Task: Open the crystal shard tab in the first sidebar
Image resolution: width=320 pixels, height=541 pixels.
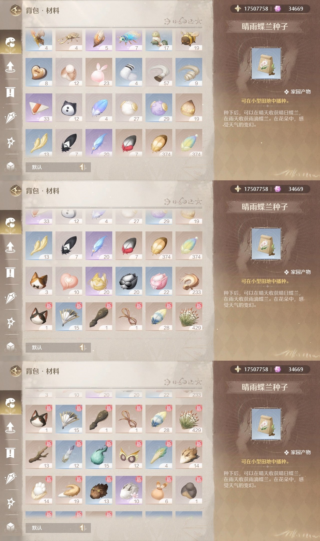Action: 10,117
